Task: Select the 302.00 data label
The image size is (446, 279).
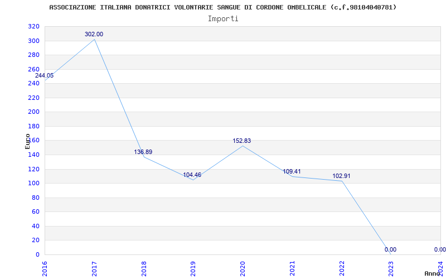Action: (94, 34)
